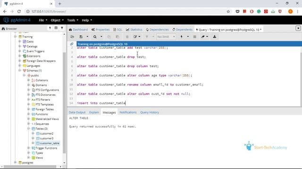Show the Notifications tab
302x169 pixels.
128,112
